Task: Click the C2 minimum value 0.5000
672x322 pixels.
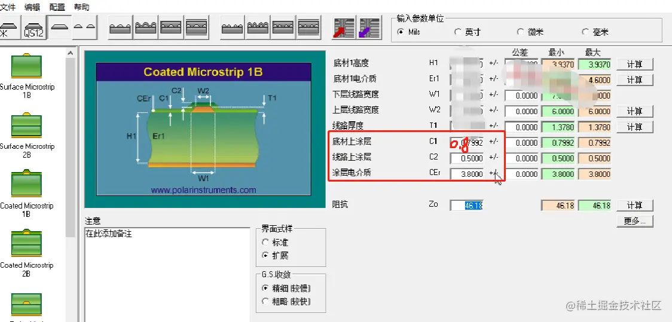Action: tap(558, 158)
